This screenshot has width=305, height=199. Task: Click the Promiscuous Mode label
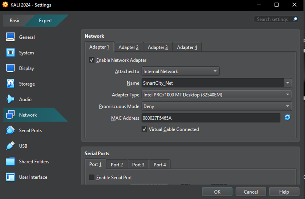[x=119, y=106]
